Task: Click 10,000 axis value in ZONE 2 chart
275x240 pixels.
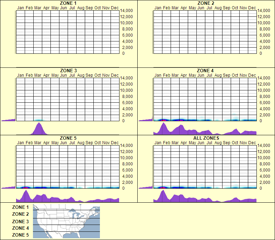Action: [x=264, y=23]
